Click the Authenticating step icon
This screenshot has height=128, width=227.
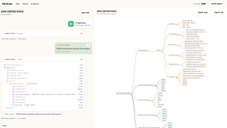8,70
